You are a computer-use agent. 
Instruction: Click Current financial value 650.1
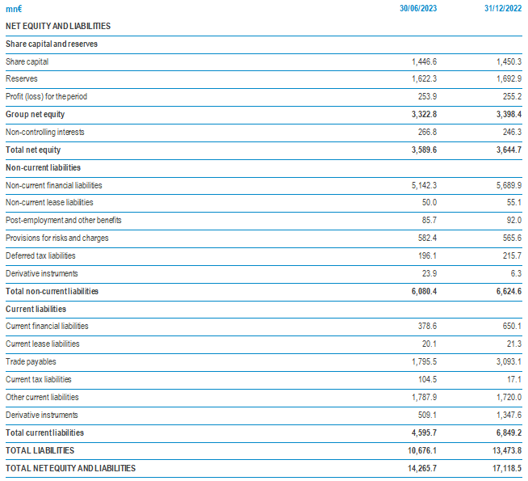pyautogui.click(x=512, y=326)
